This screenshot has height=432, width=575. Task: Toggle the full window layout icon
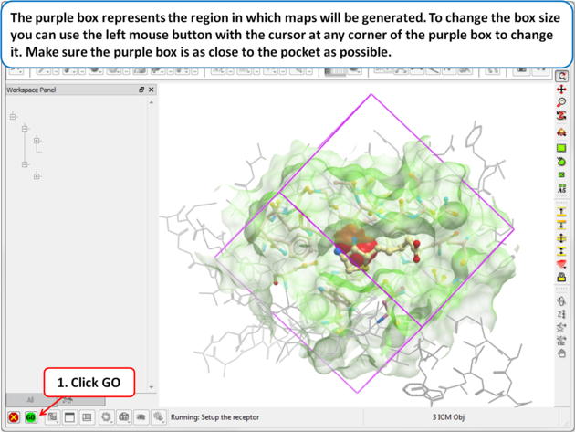click(x=69, y=417)
